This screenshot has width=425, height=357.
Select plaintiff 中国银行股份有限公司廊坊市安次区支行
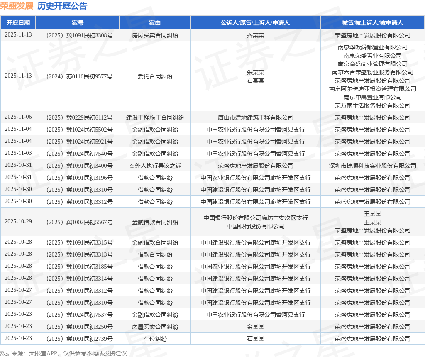[x=255, y=218]
